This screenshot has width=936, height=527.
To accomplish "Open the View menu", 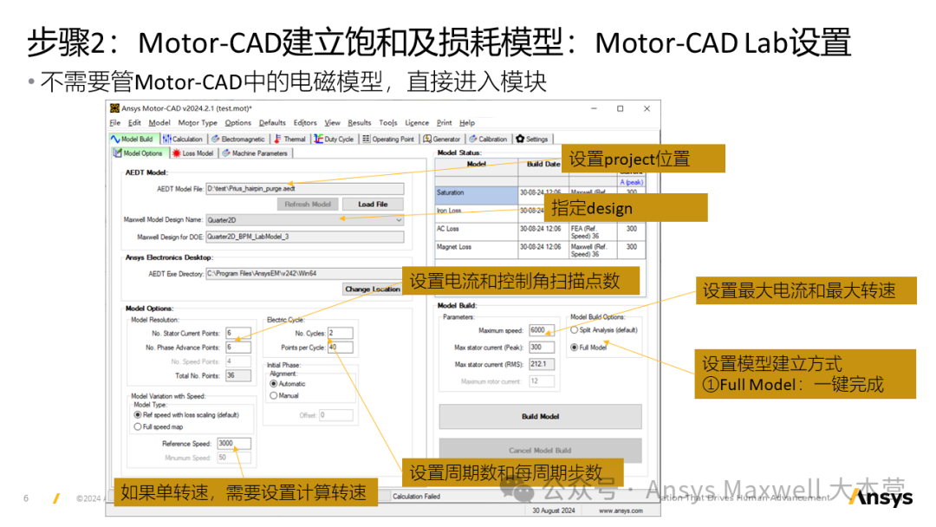I will (333, 123).
